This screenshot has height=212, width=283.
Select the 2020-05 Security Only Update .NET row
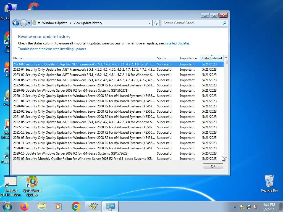point(118,80)
